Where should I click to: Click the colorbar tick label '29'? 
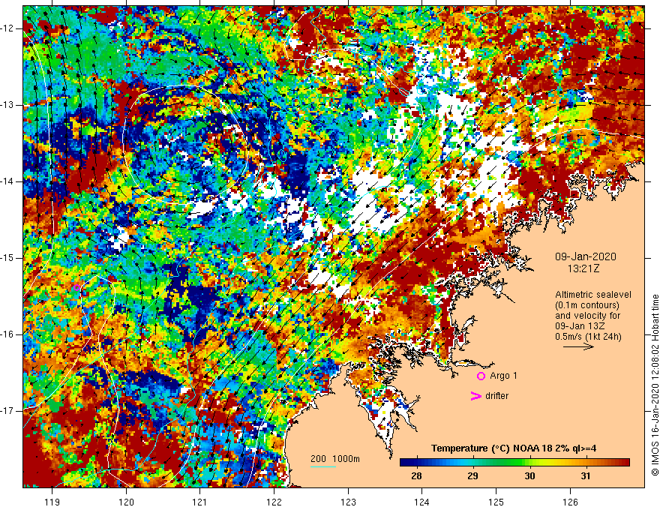(472, 476)
